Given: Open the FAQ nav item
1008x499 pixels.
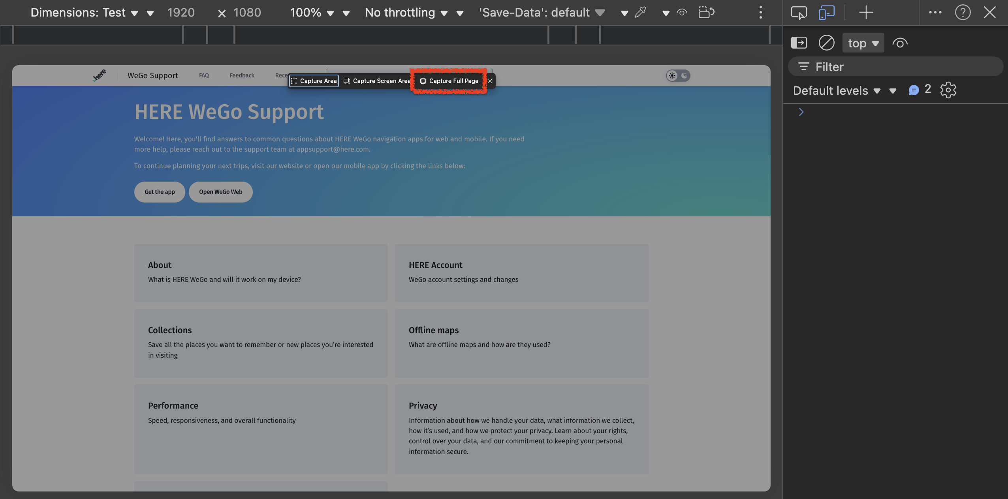Looking at the screenshot, I should 204,75.
